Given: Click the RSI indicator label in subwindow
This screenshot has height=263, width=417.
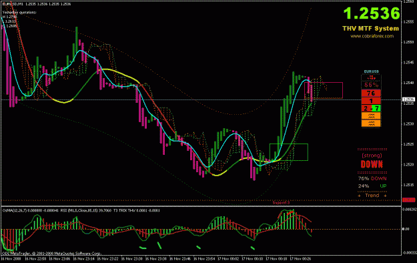Looking at the screenshot, I should pyautogui.click(x=86, y=210).
